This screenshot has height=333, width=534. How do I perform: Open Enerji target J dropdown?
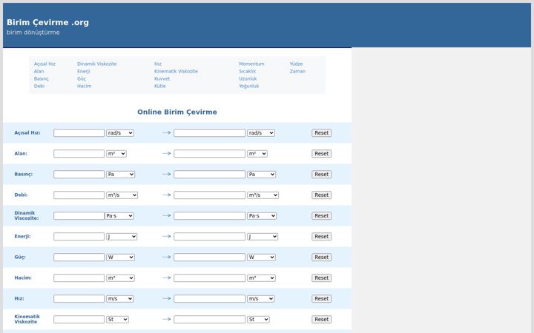coord(263,237)
